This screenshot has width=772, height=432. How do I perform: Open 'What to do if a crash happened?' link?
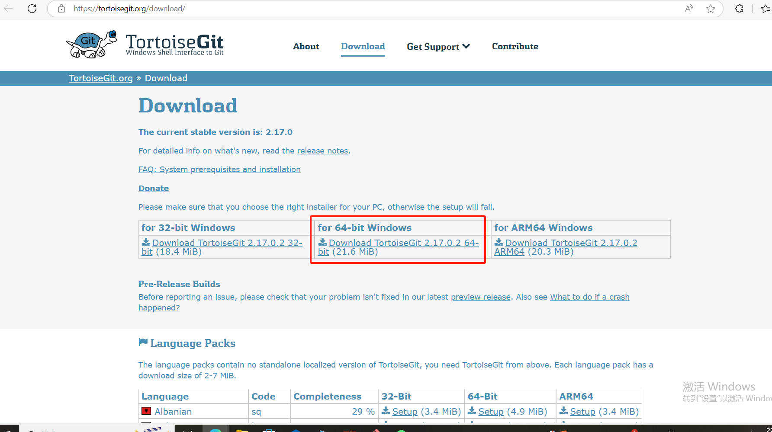[589, 297]
